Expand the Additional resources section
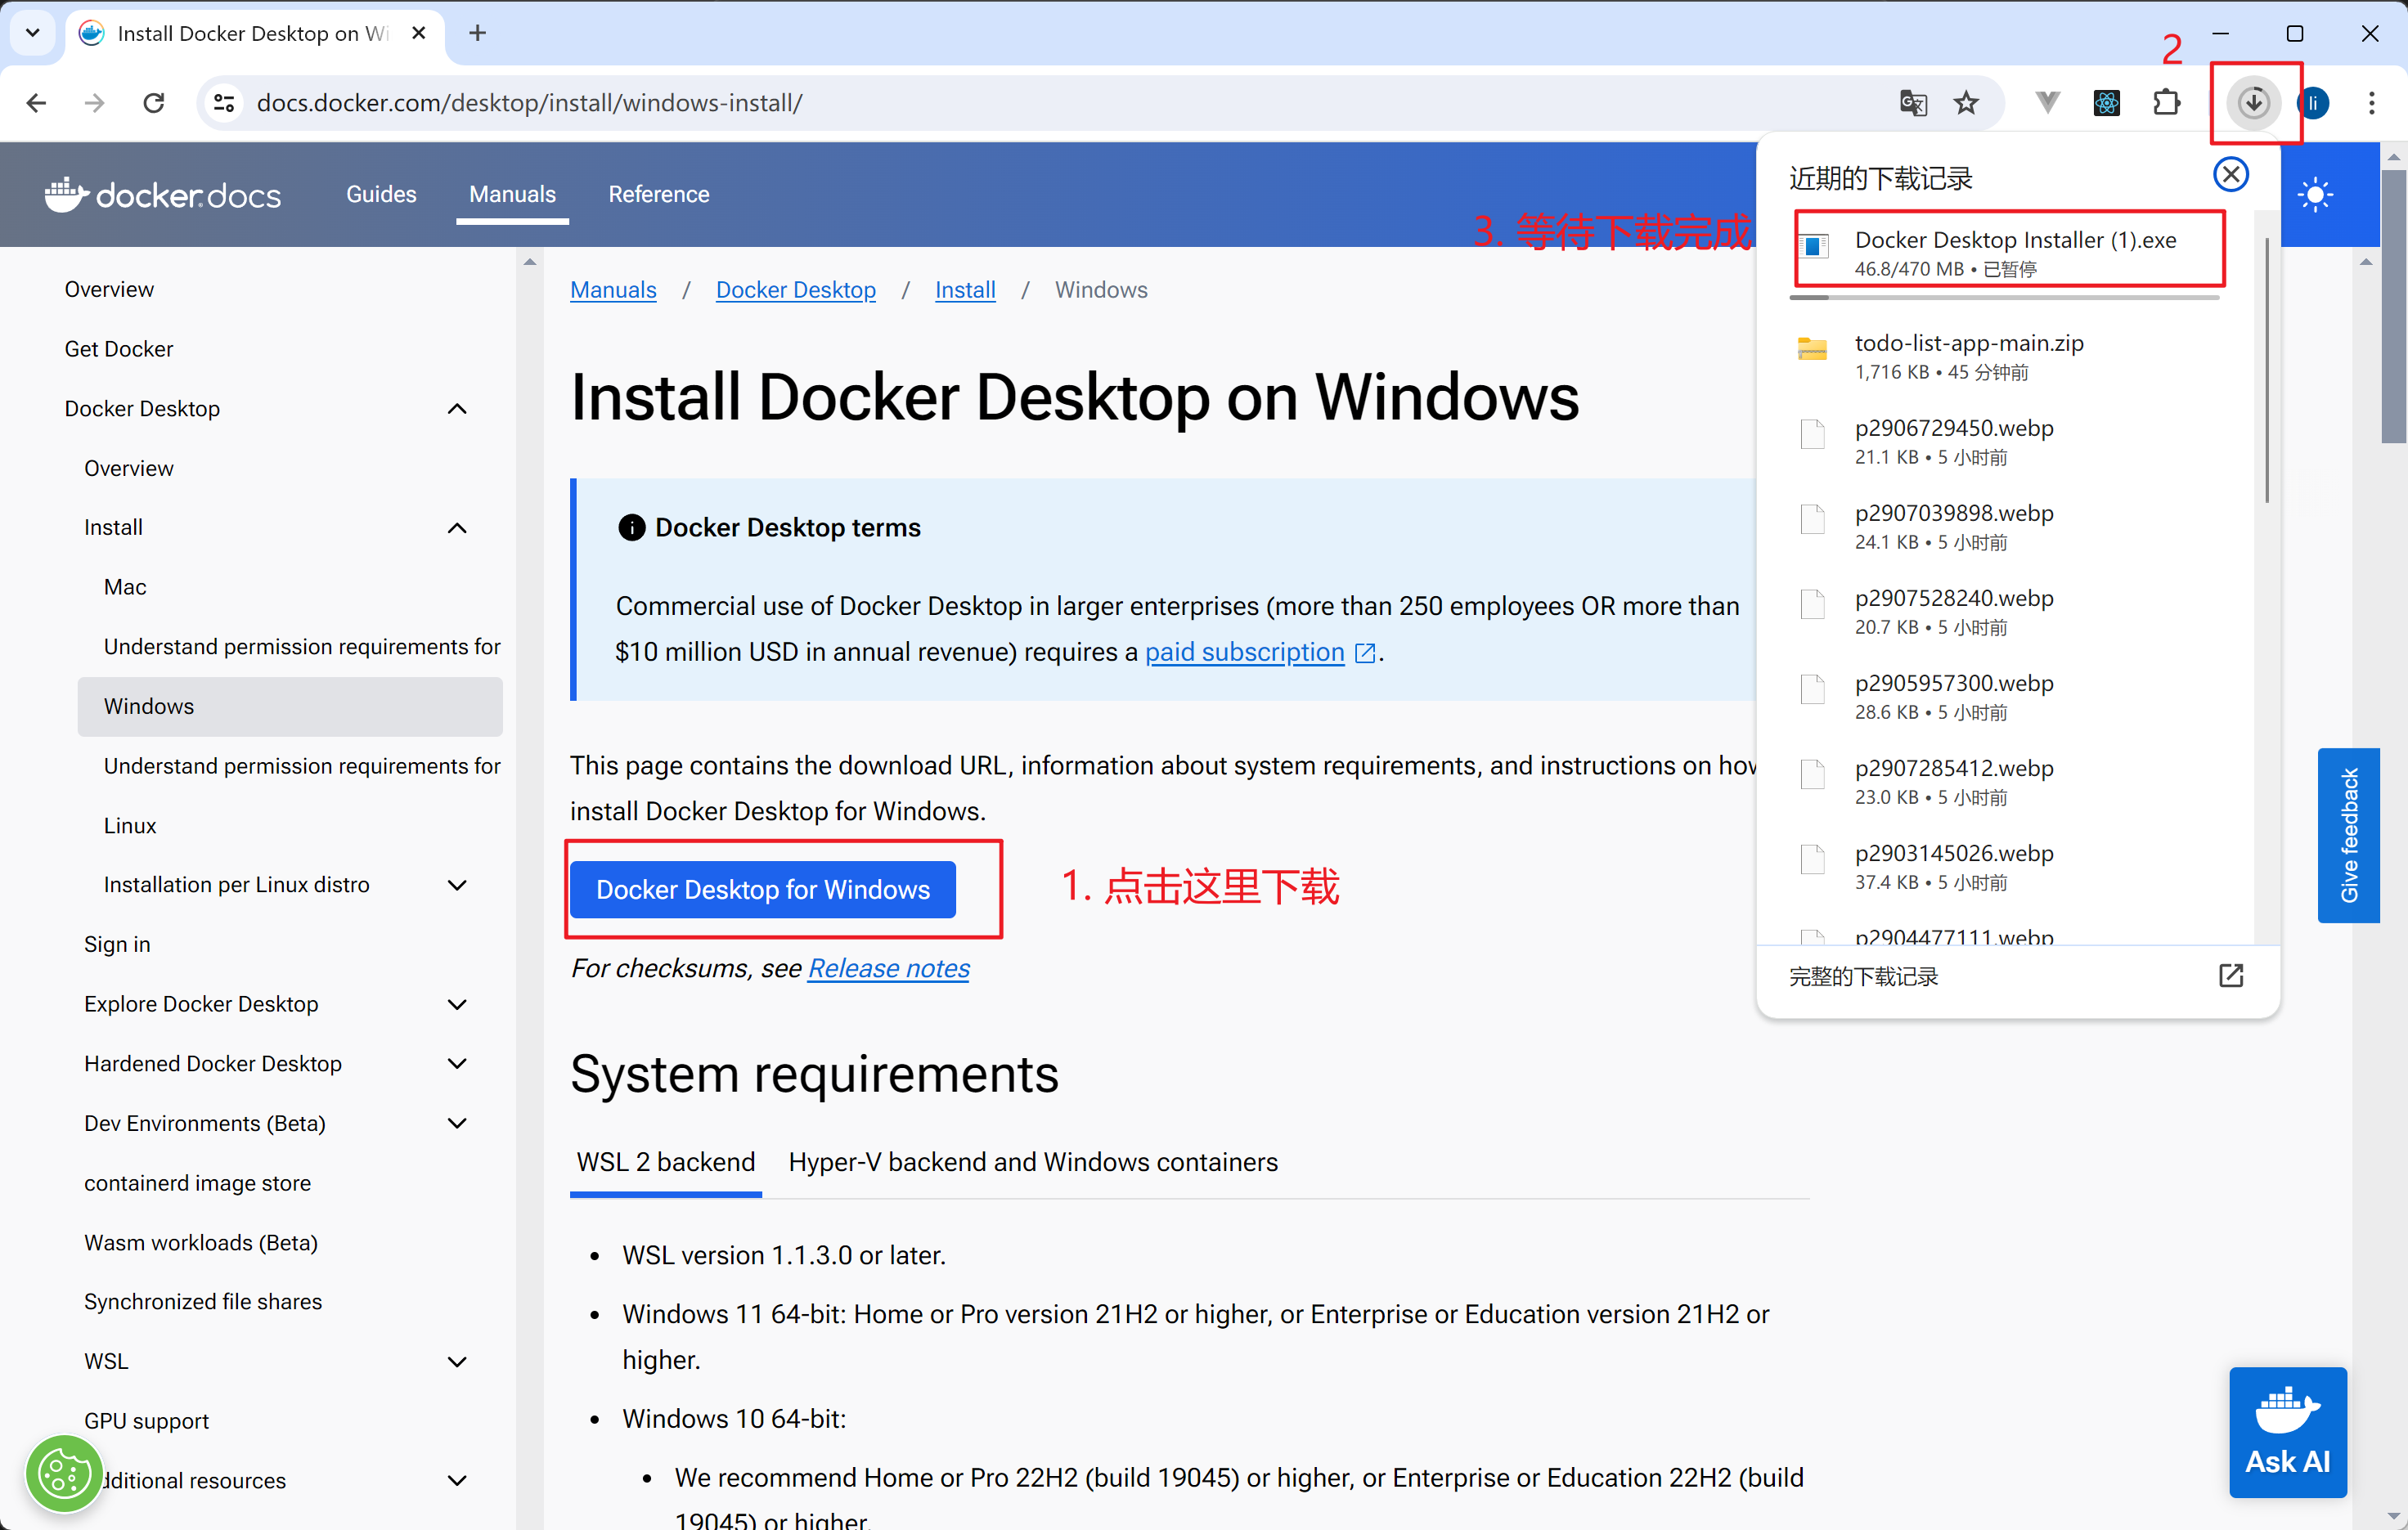This screenshot has height=1530, width=2408. [x=457, y=1480]
